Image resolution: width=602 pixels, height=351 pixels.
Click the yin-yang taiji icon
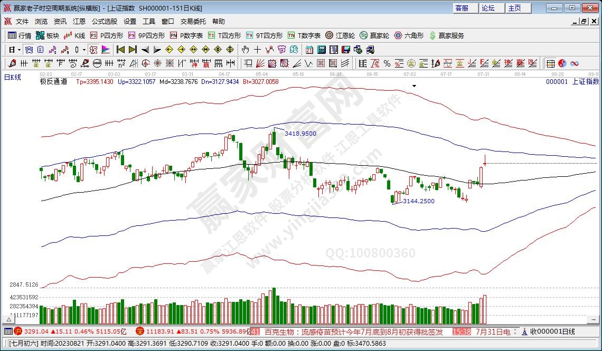pos(562,63)
